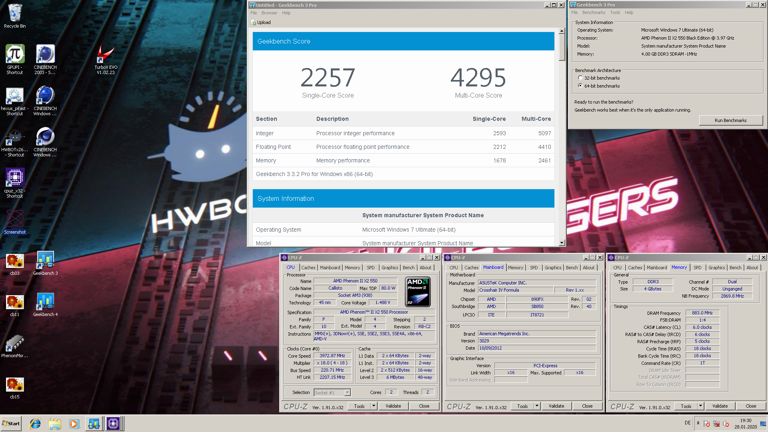
Task: Launch Geekbench 4 desktop shortcut
Action: pyautogui.click(x=45, y=304)
